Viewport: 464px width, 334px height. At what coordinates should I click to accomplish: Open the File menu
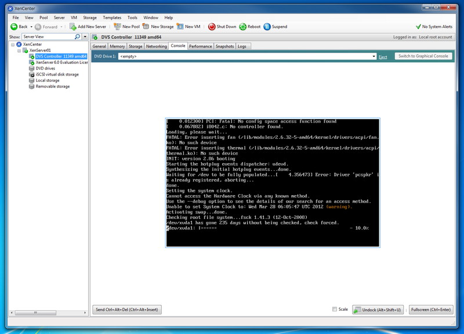click(16, 17)
